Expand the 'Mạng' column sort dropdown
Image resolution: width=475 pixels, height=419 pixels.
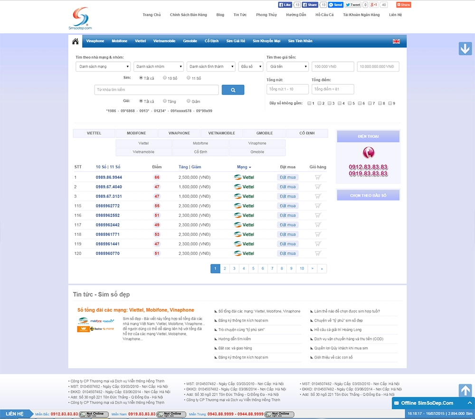click(244, 167)
